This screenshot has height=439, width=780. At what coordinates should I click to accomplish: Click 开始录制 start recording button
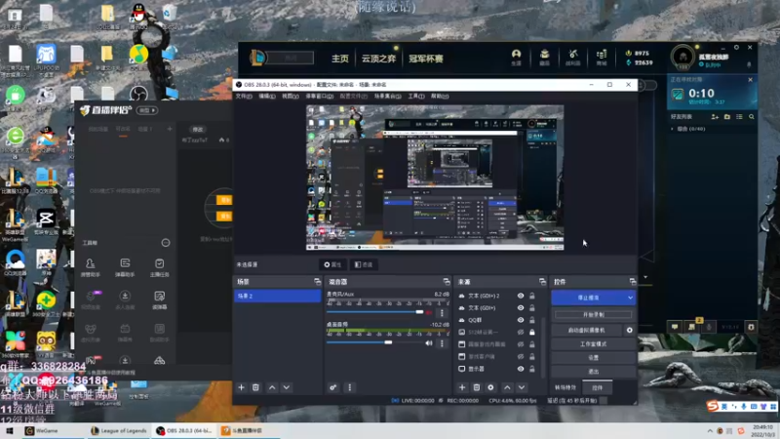[594, 314]
